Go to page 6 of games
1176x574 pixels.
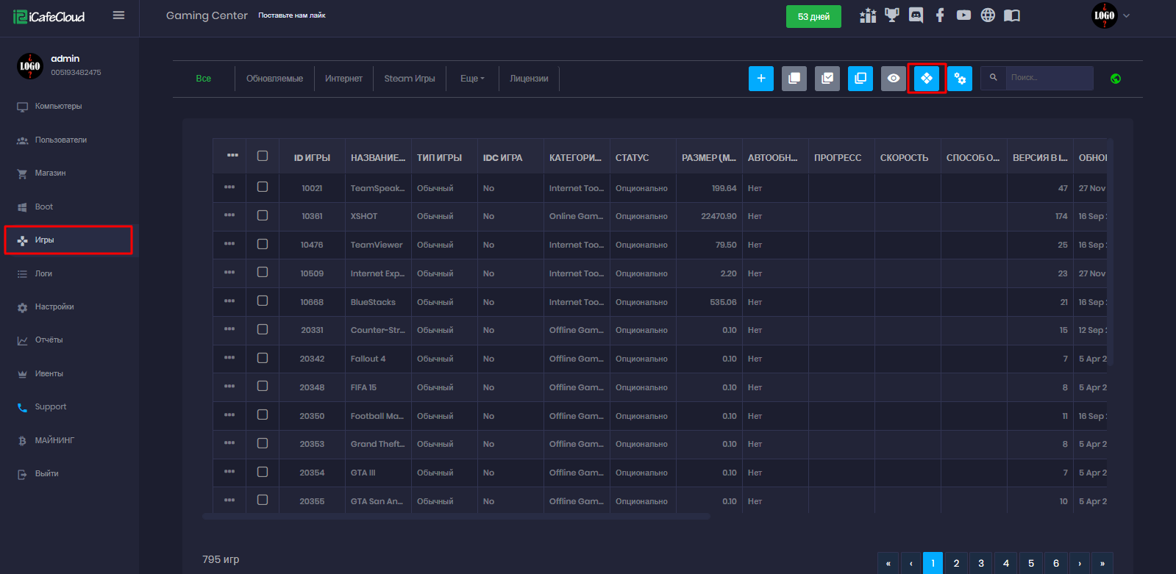(x=1056, y=563)
